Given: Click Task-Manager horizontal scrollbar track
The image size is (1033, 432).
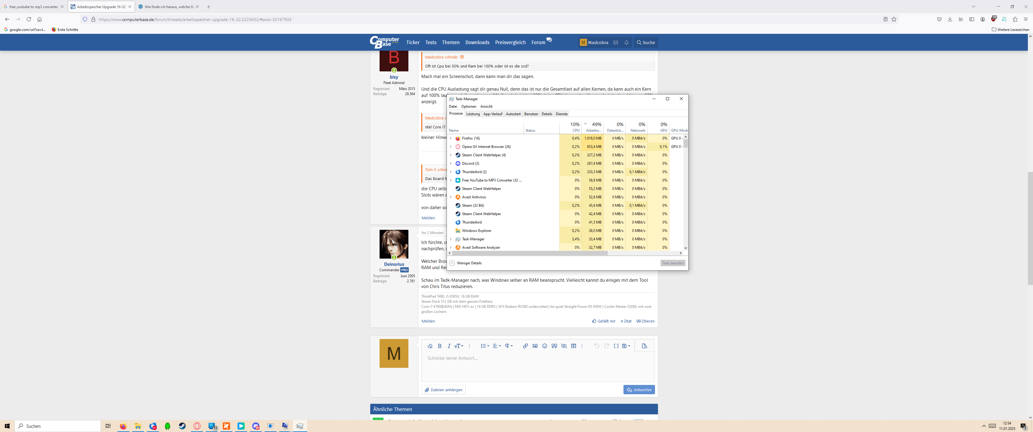Looking at the screenshot, I should coord(642,253).
